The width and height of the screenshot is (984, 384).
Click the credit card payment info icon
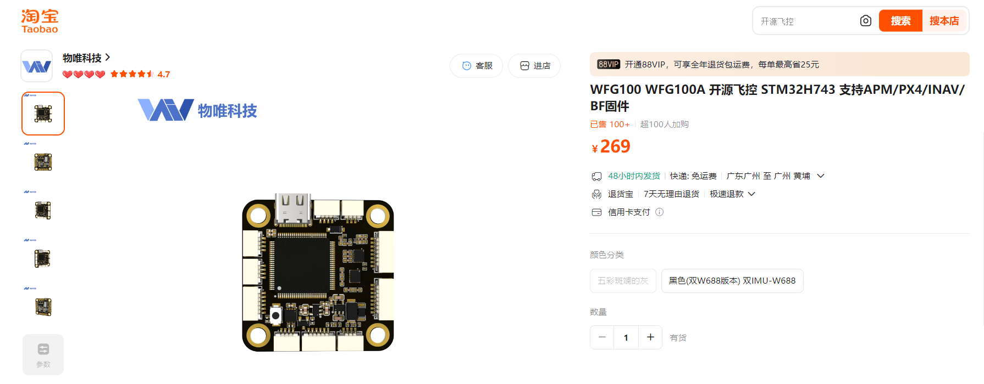659,212
